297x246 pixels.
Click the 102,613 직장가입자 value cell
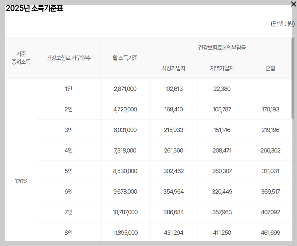[173, 89]
